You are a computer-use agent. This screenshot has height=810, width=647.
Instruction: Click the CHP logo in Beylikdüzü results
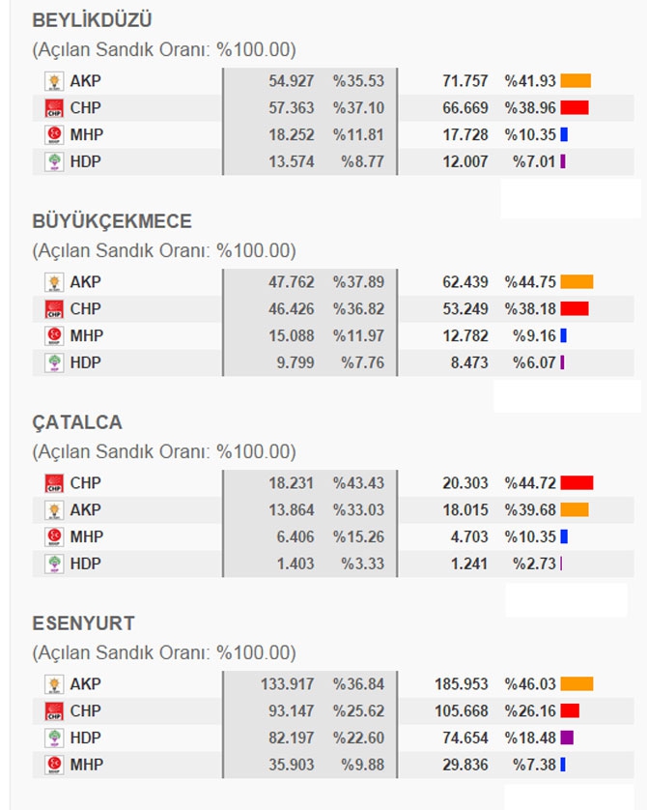click(x=53, y=108)
